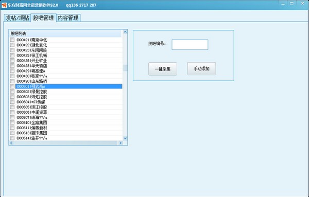Screen dimensions: 309x197
Task: Focus the 股吧编号 input field
Action: tap(190, 45)
